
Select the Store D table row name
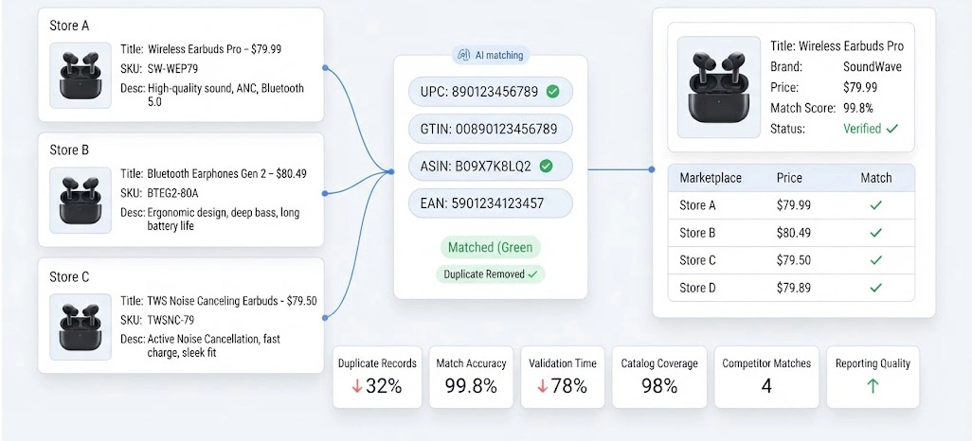coord(697,288)
